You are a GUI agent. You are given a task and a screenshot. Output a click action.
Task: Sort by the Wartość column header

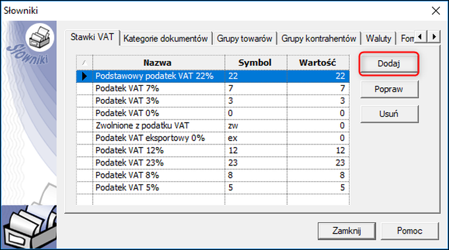(x=318, y=62)
